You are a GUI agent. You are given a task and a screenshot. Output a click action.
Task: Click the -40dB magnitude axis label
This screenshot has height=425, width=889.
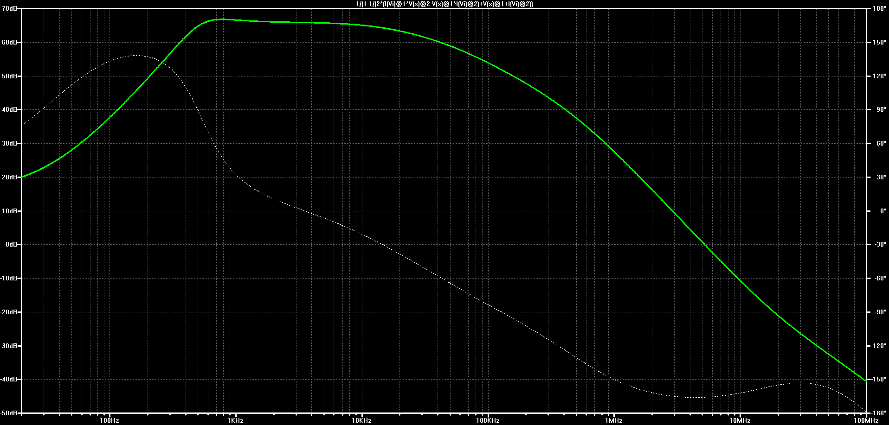click(8, 379)
